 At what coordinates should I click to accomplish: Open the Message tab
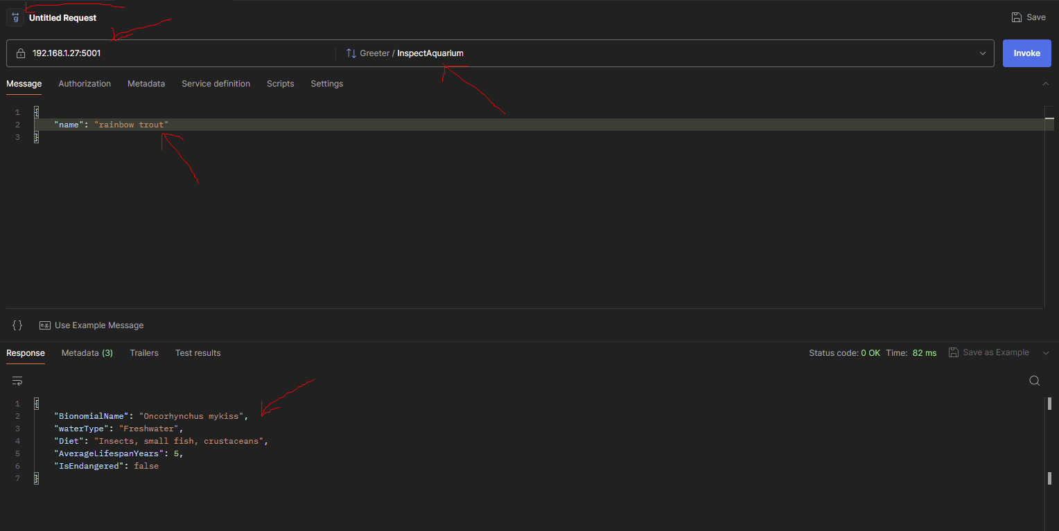click(24, 84)
